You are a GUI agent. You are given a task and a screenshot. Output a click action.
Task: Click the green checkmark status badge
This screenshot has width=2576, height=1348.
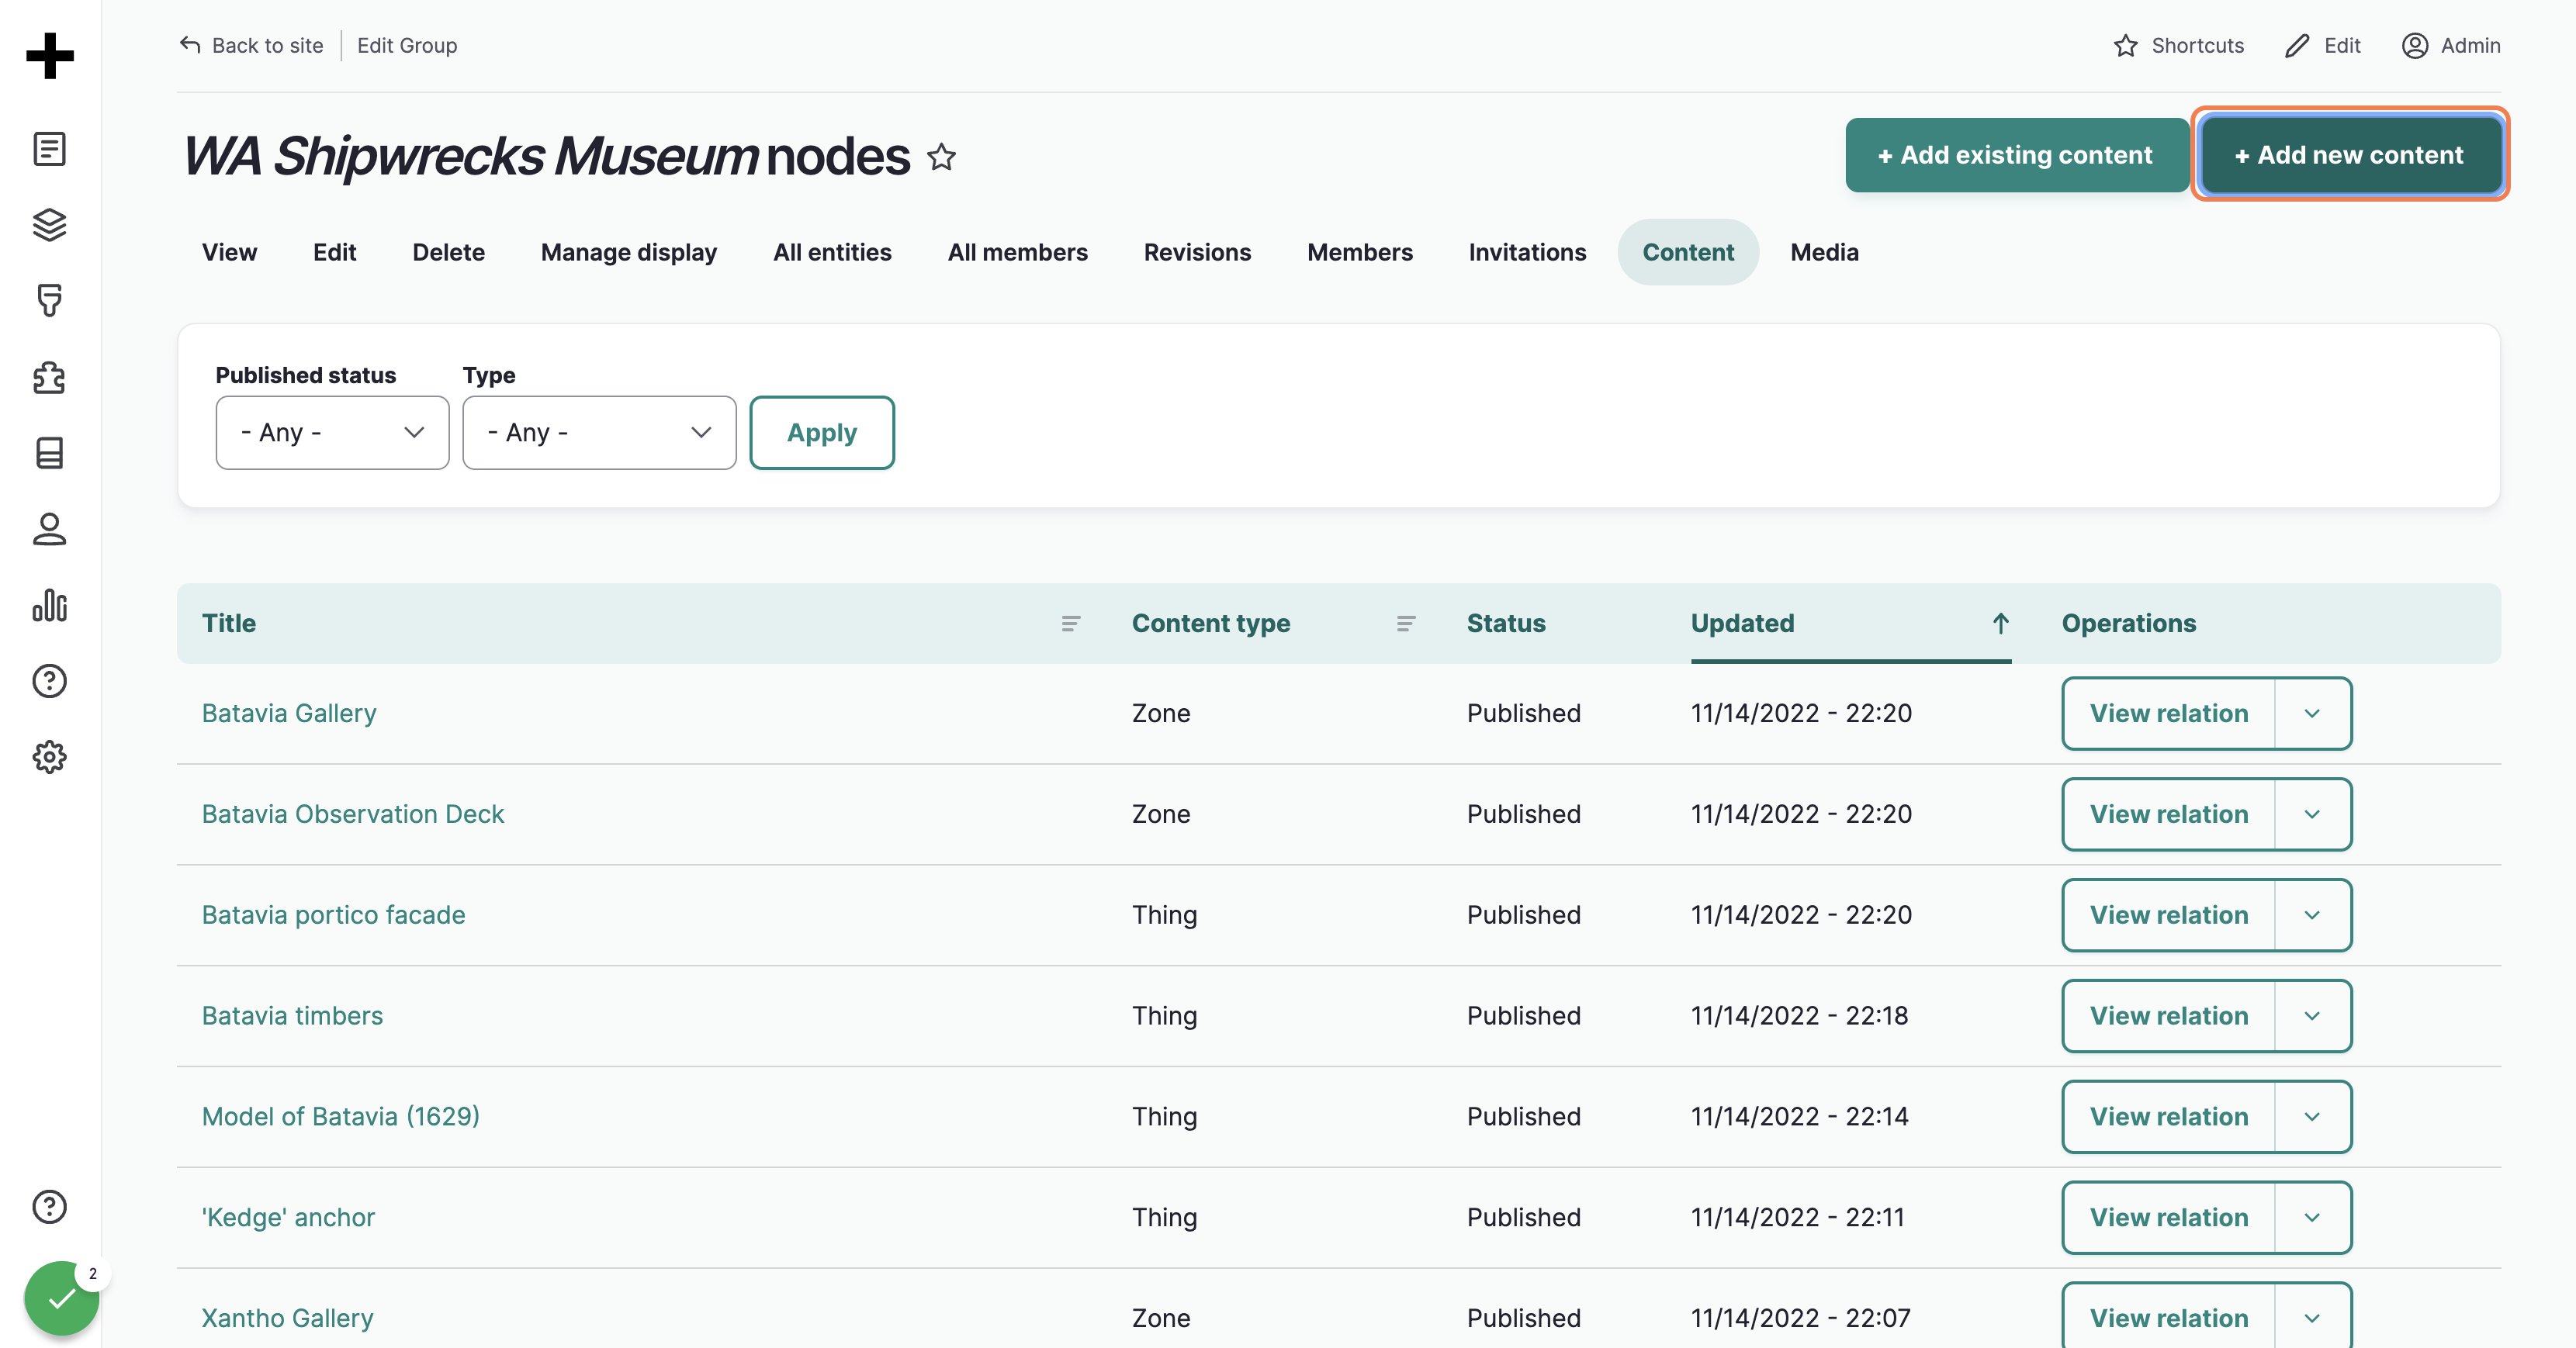click(x=62, y=1298)
